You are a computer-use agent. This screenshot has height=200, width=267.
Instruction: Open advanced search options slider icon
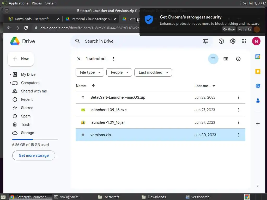point(205,41)
